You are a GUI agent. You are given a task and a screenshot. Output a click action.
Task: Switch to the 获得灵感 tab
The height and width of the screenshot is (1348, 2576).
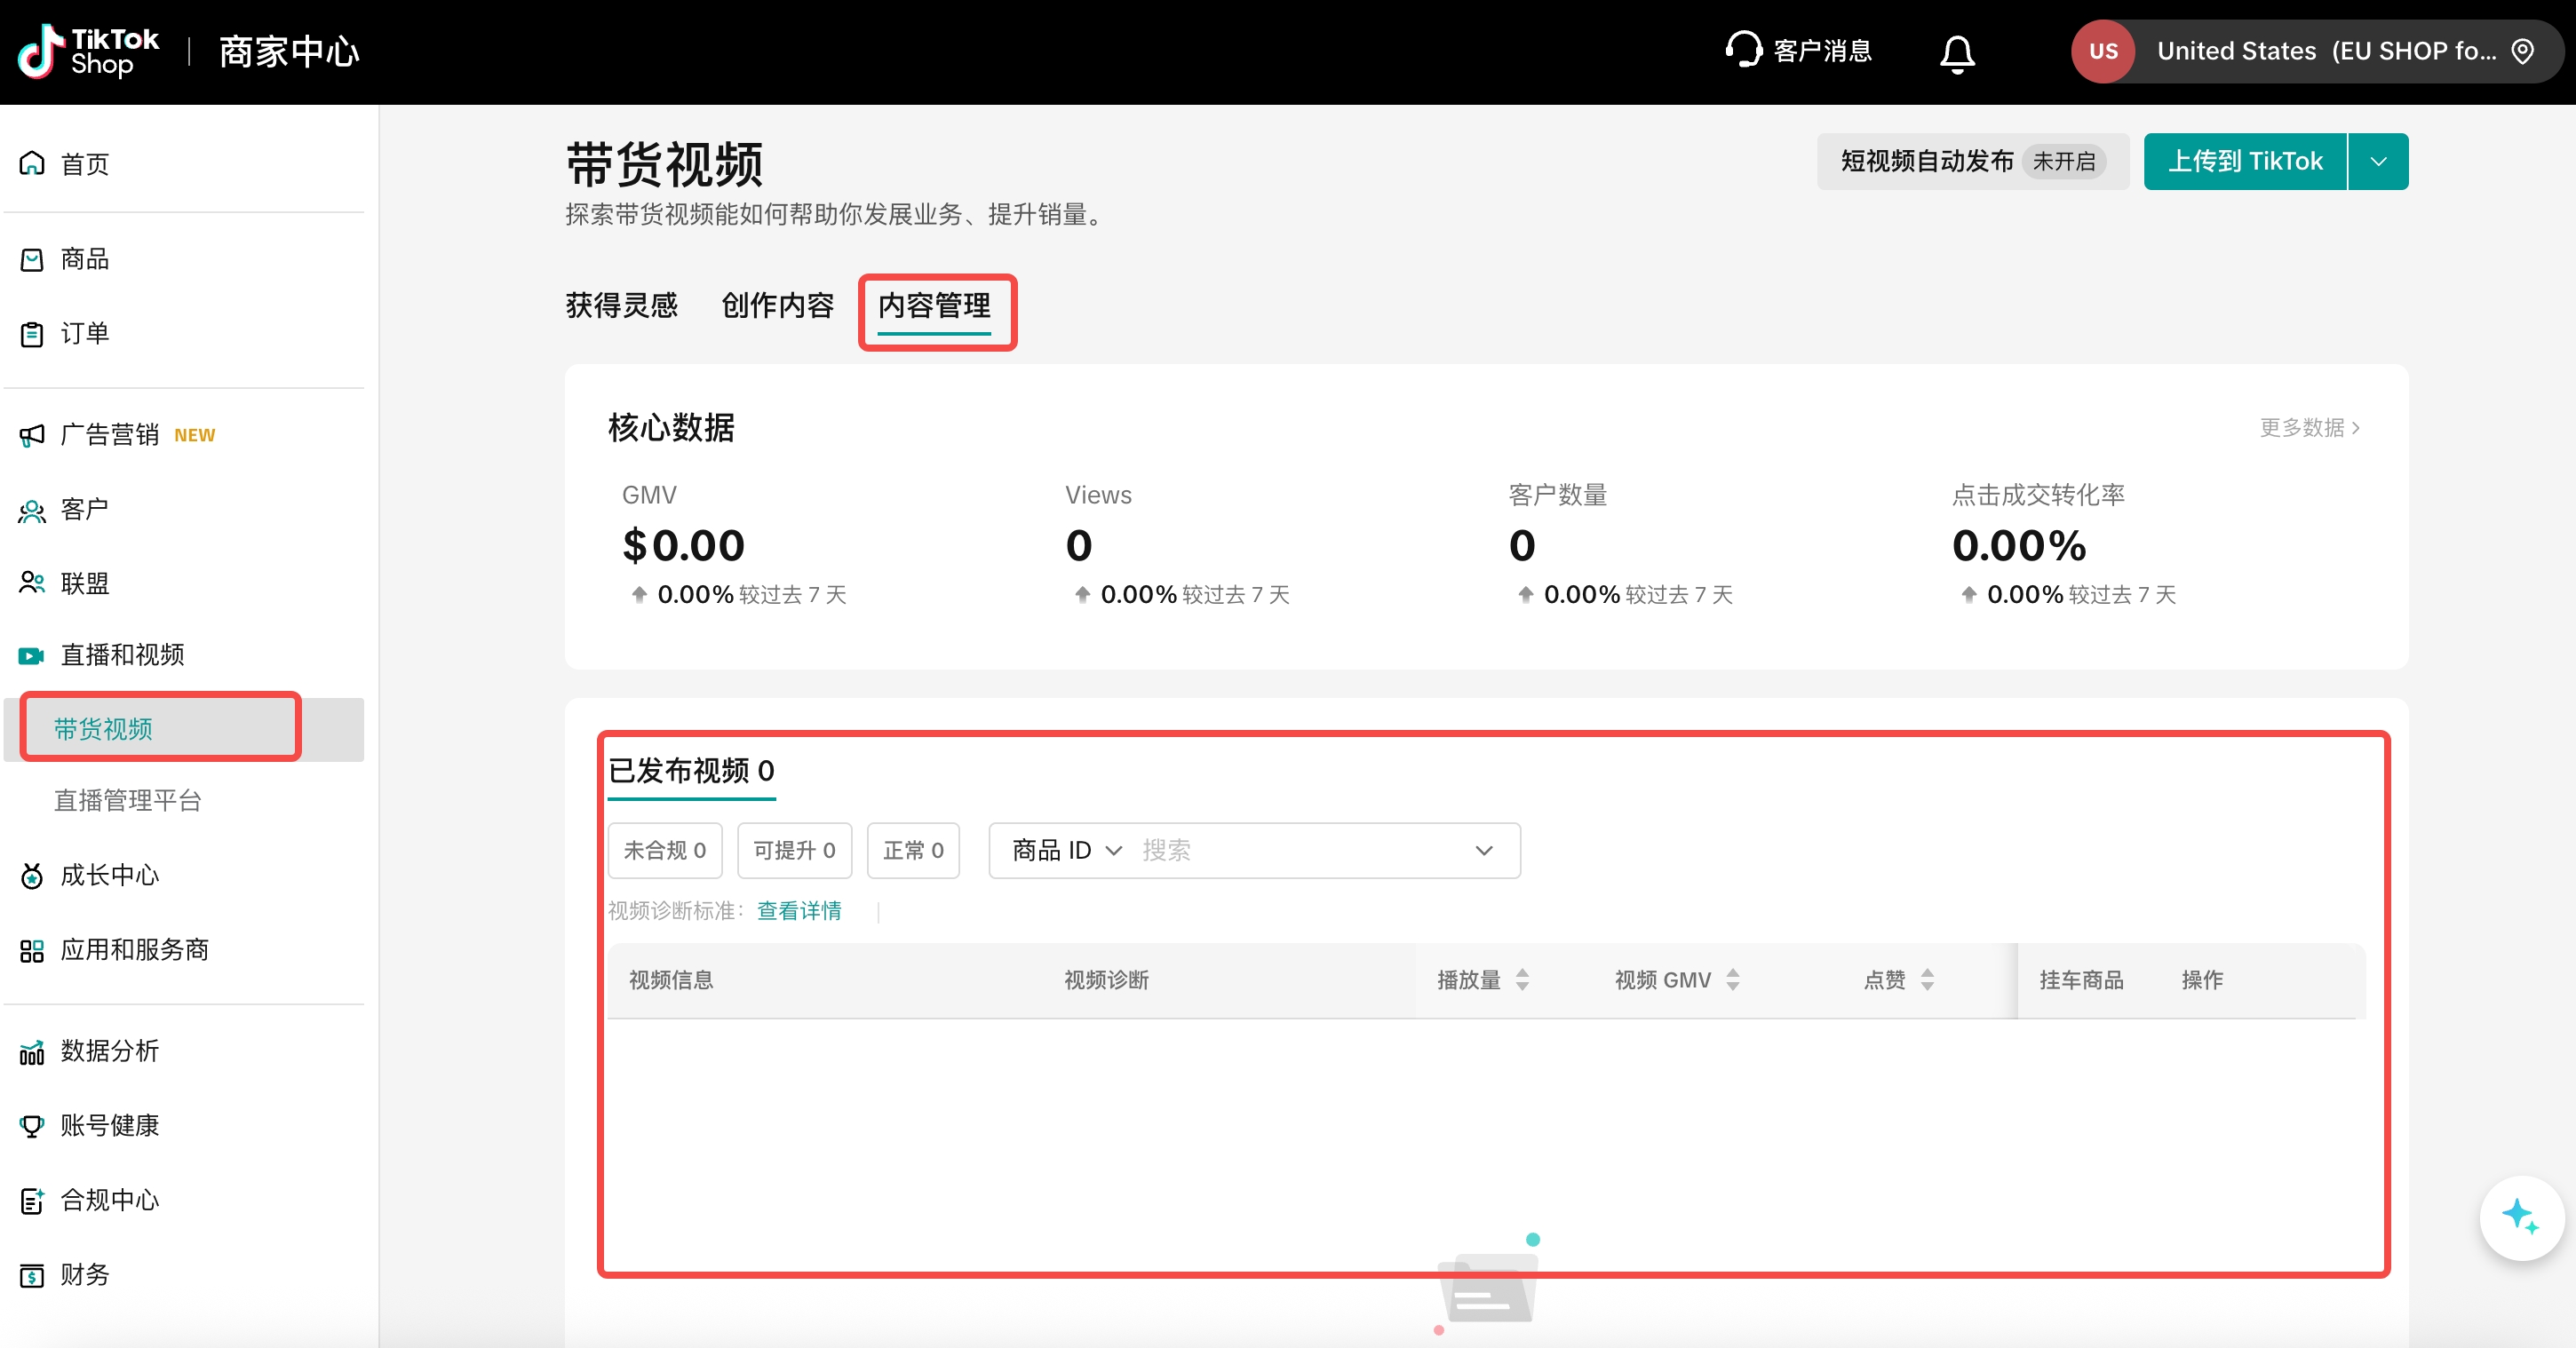tap(621, 305)
